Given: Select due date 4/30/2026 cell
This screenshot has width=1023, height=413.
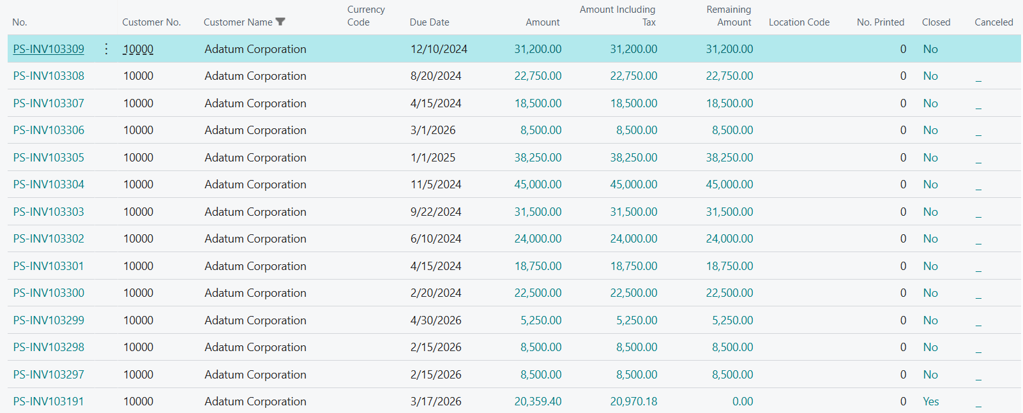Looking at the screenshot, I should click(x=436, y=320).
